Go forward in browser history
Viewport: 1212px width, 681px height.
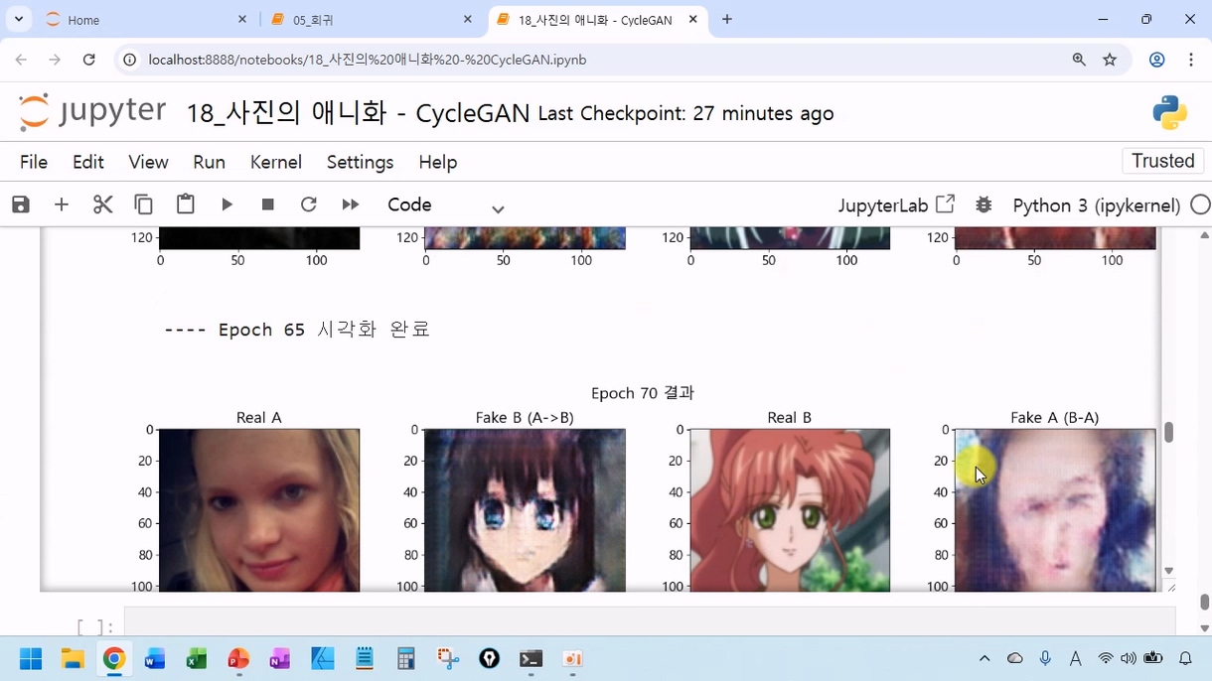click(x=55, y=60)
